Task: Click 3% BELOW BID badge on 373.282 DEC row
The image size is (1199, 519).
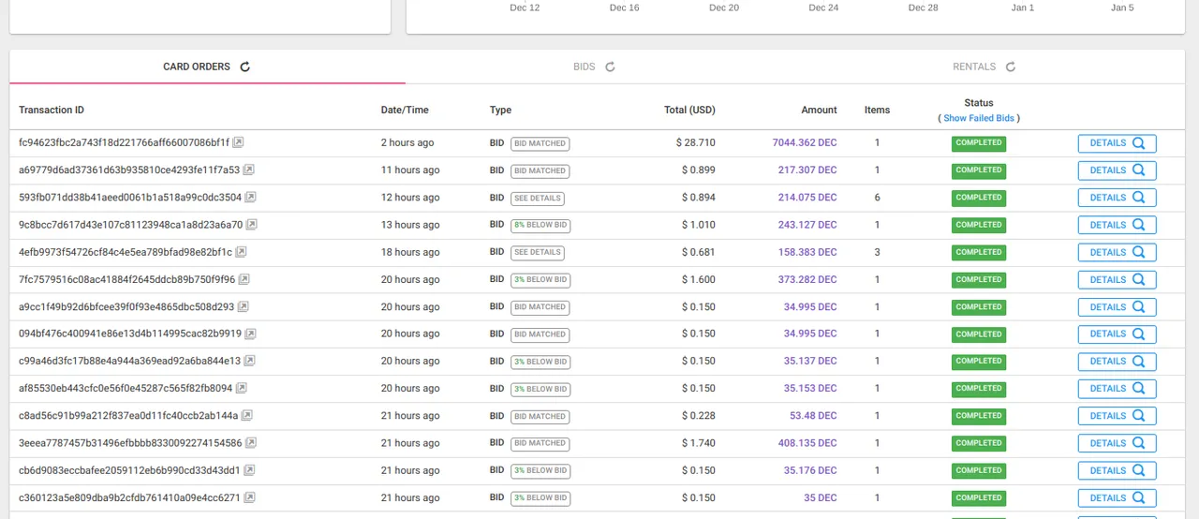Action: coord(540,279)
